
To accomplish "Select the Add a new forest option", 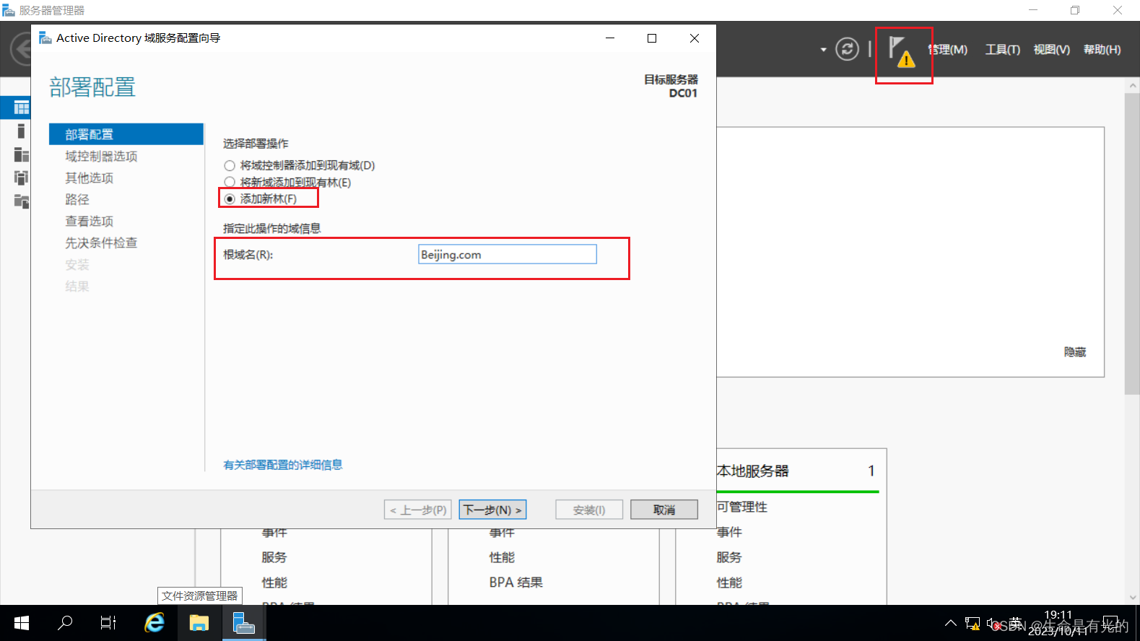I will tap(261, 199).
